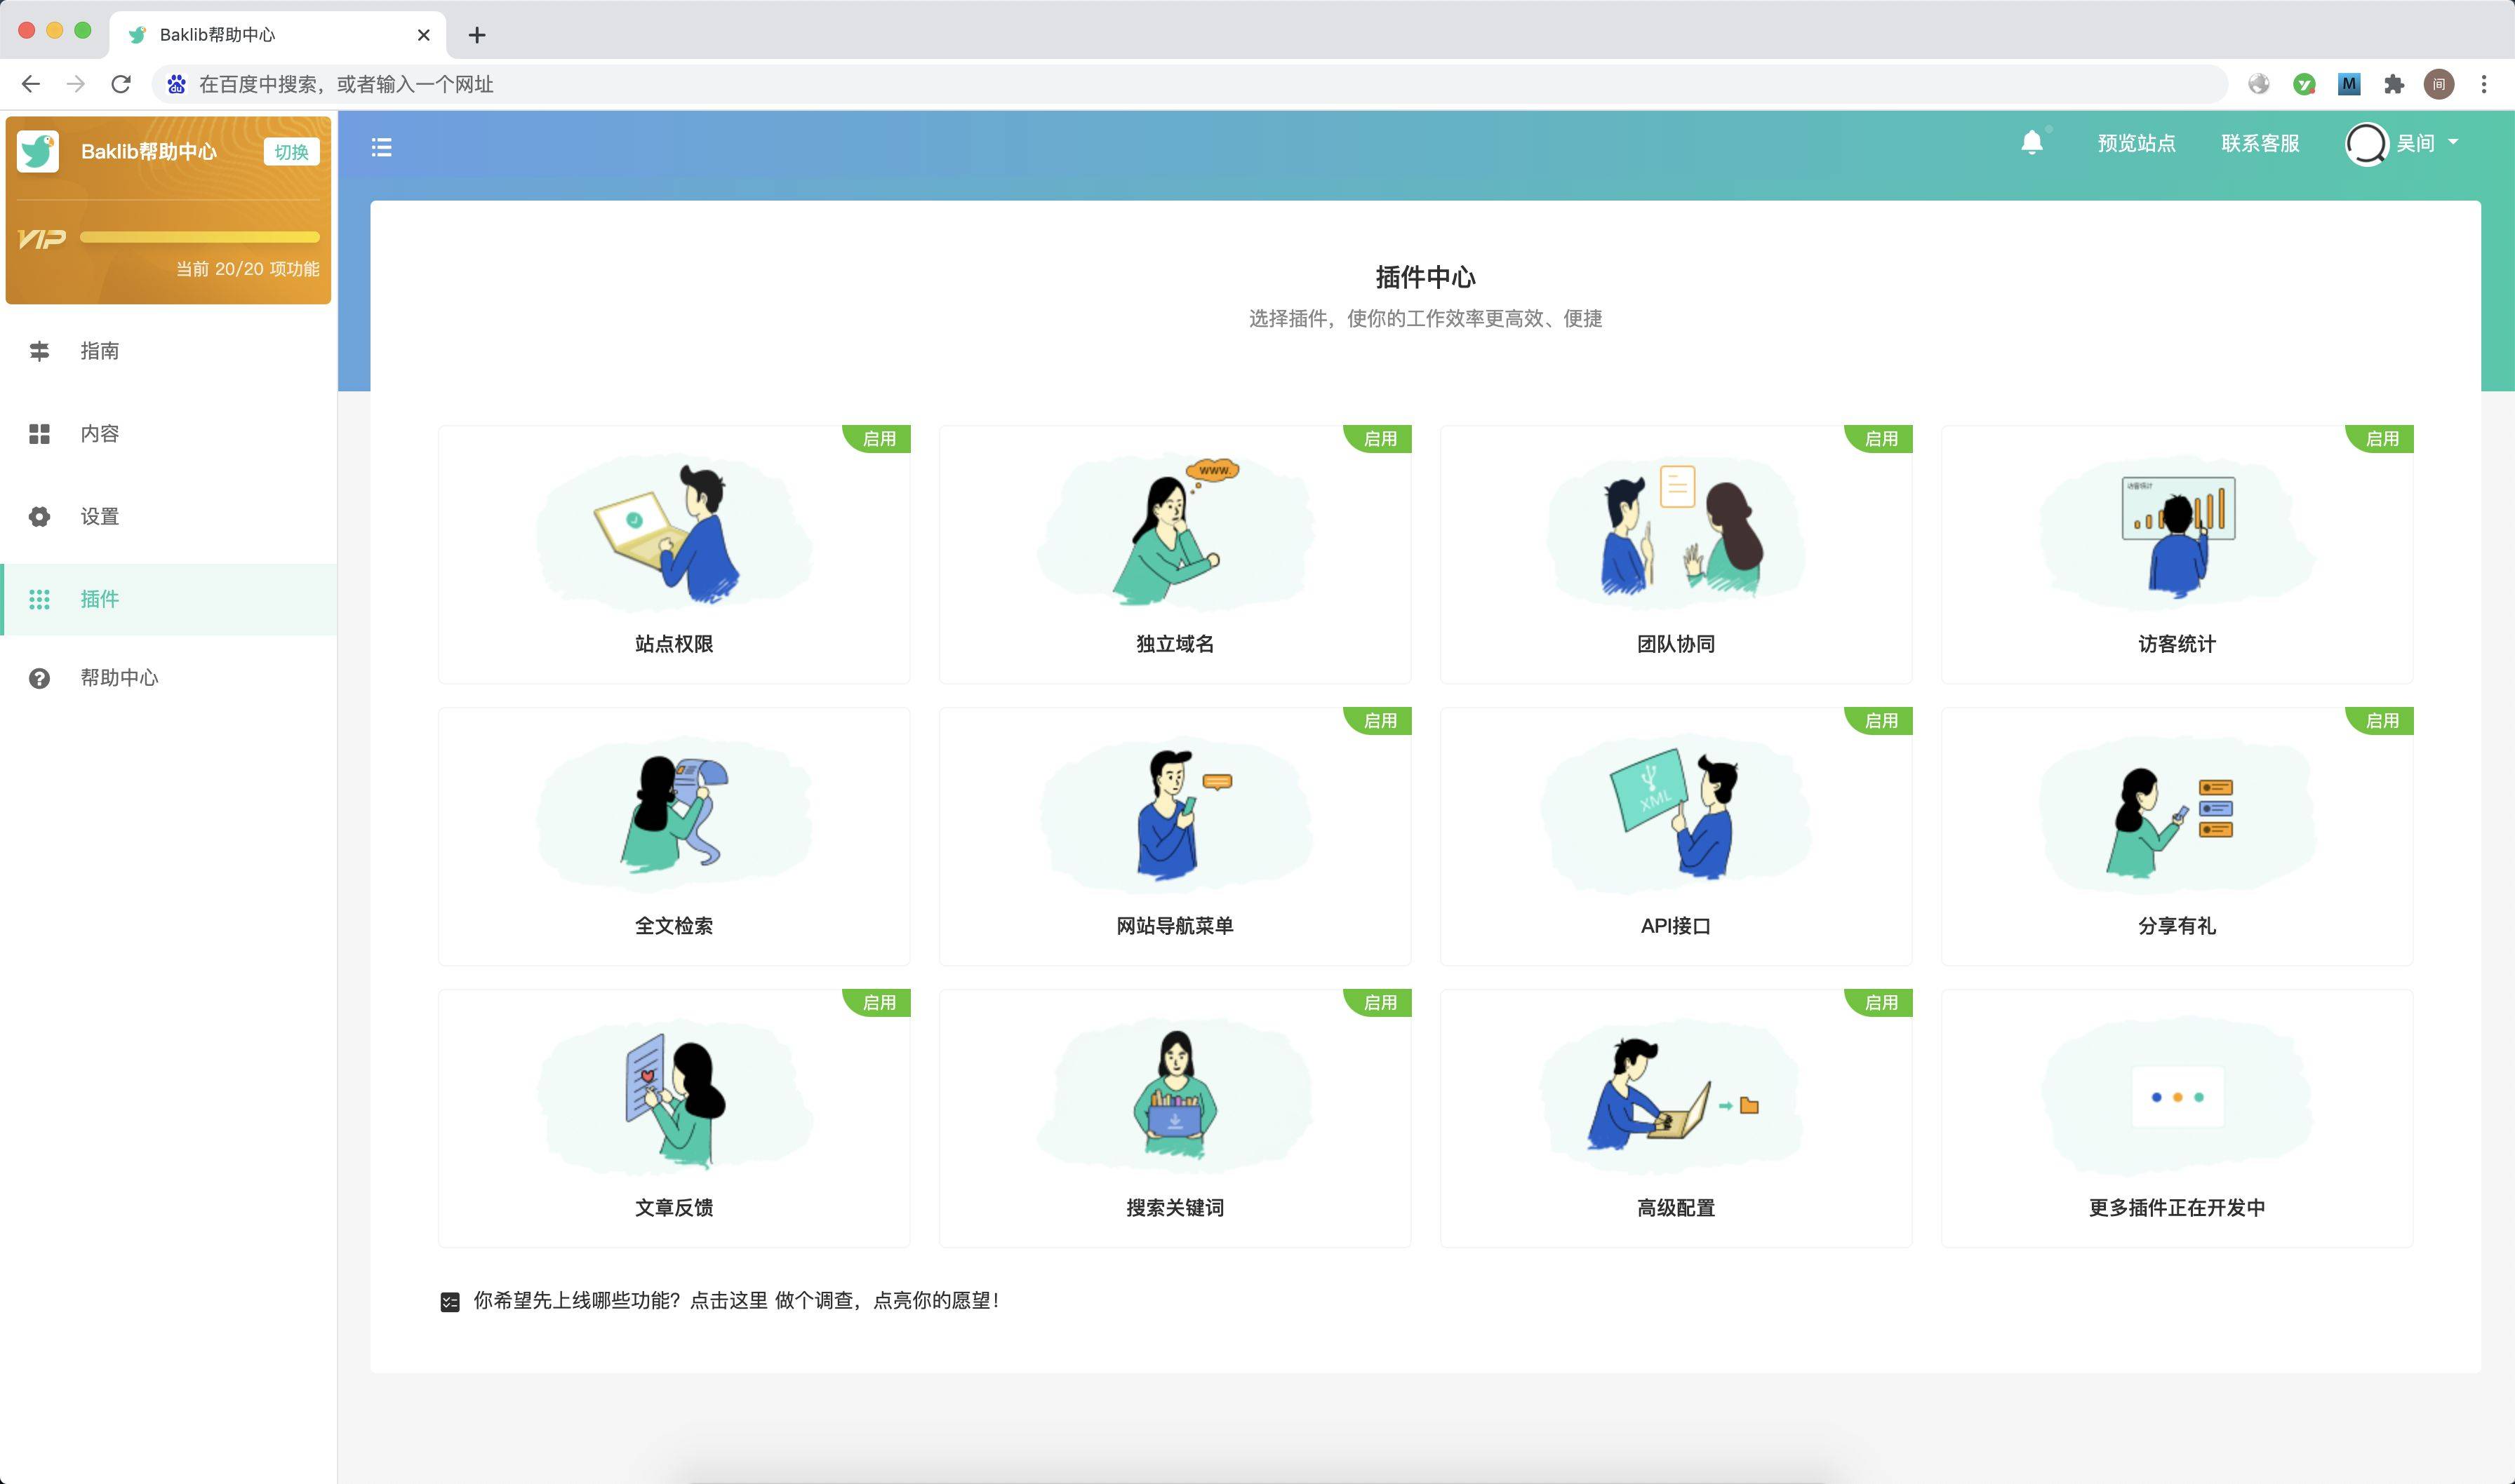Go forward in browser history
The image size is (2515, 1484).
click(x=76, y=84)
